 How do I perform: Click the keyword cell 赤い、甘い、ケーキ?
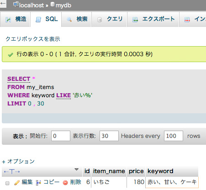coord(172,182)
